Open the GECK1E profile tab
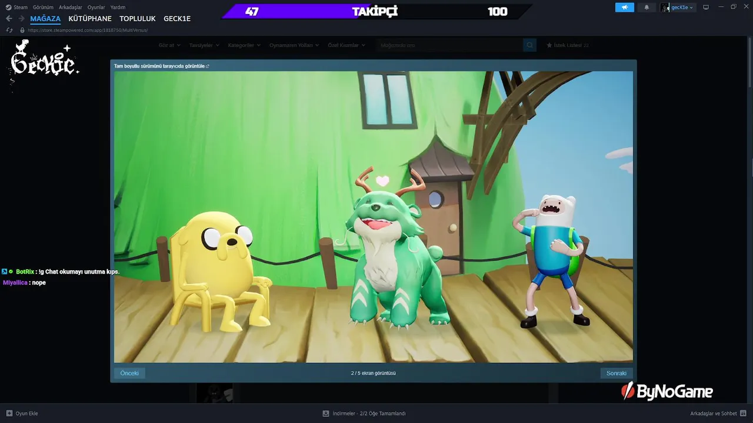This screenshot has height=423, width=753. click(177, 19)
